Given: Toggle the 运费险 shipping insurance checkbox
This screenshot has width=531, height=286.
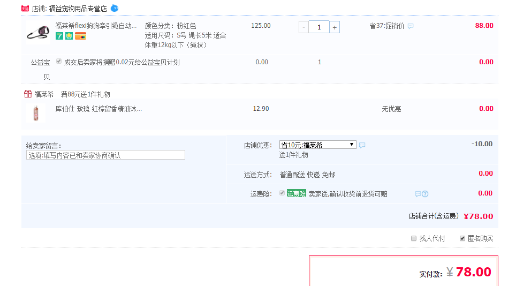Looking at the screenshot, I should click(282, 193).
